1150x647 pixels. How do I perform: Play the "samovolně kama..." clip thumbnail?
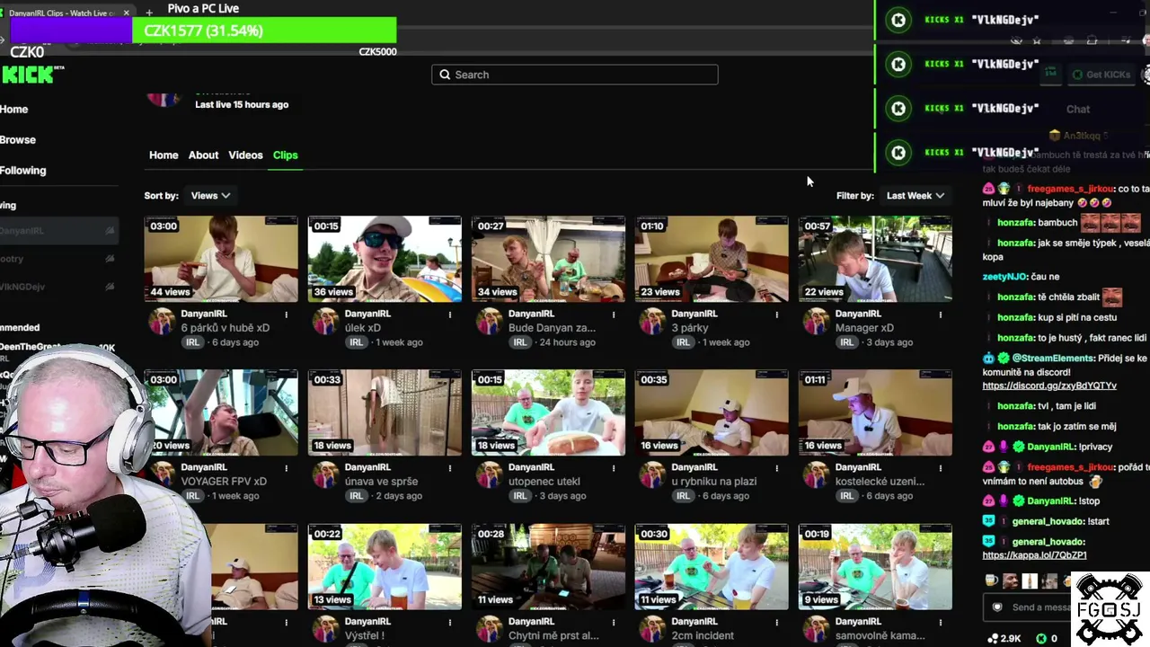pos(875,567)
